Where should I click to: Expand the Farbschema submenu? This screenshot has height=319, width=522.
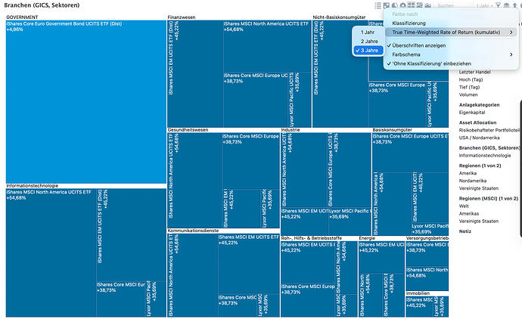click(x=409, y=54)
